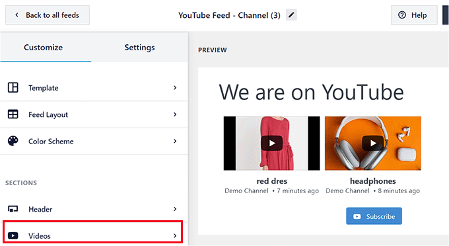The height and width of the screenshot is (246, 449).
Task: Open the headphones video thumbnail
Action: click(x=373, y=143)
